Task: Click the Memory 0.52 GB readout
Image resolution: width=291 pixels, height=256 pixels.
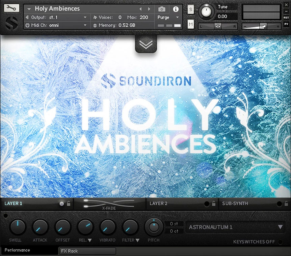Action: 127,25
